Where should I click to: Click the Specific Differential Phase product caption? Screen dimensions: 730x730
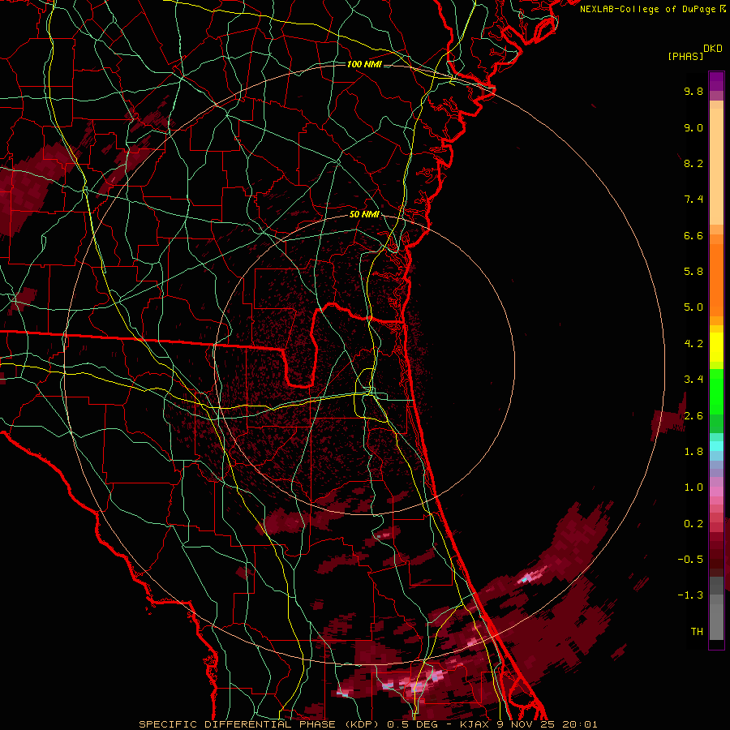click(x=367, y=724)
